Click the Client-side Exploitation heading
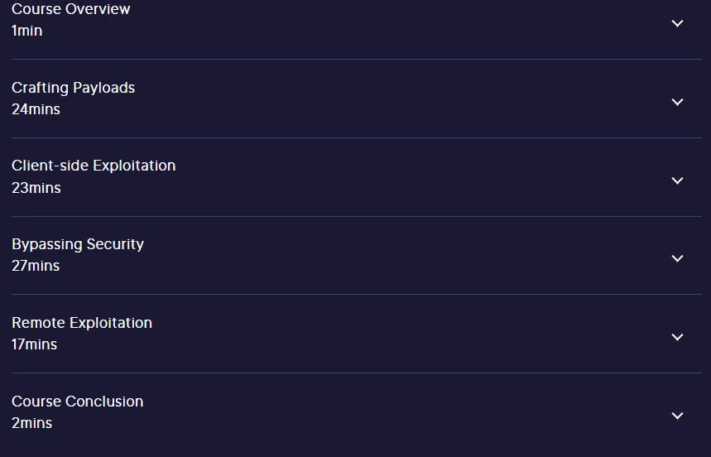The width and height of the screenshot is (711, 457). pyautogui.click(x=94, y=166)
